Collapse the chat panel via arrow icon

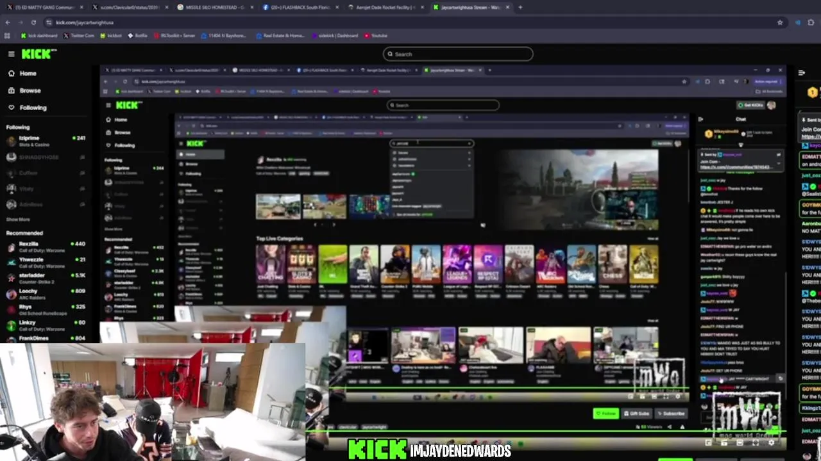pyautogui.click(x=801, y=72)
